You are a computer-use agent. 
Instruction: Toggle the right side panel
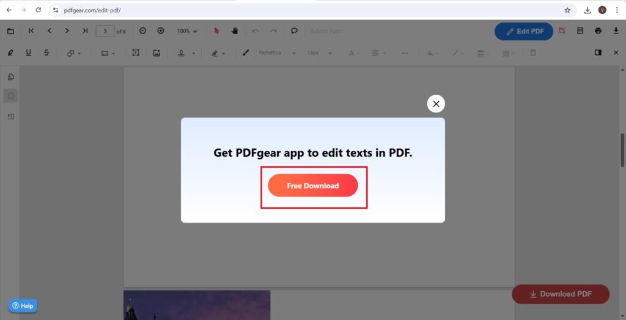click(598, 53)
